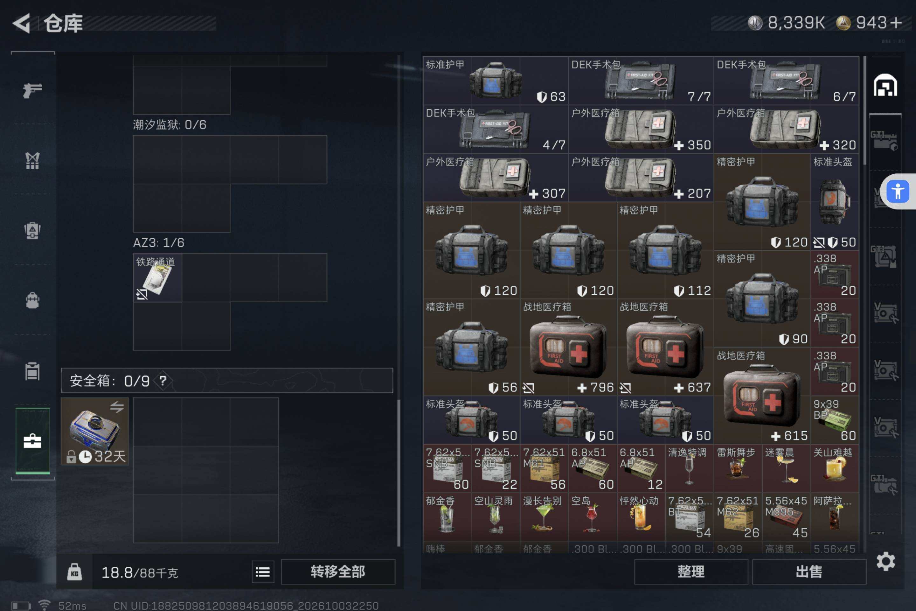Select the 清逸特调 drink item
Image resolution: width=916 pixels, height=611 pixels.
coord(689,468)
